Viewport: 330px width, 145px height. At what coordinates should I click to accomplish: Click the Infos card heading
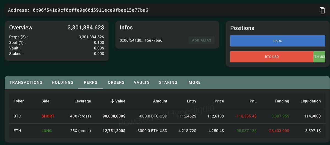click(126, 28)
